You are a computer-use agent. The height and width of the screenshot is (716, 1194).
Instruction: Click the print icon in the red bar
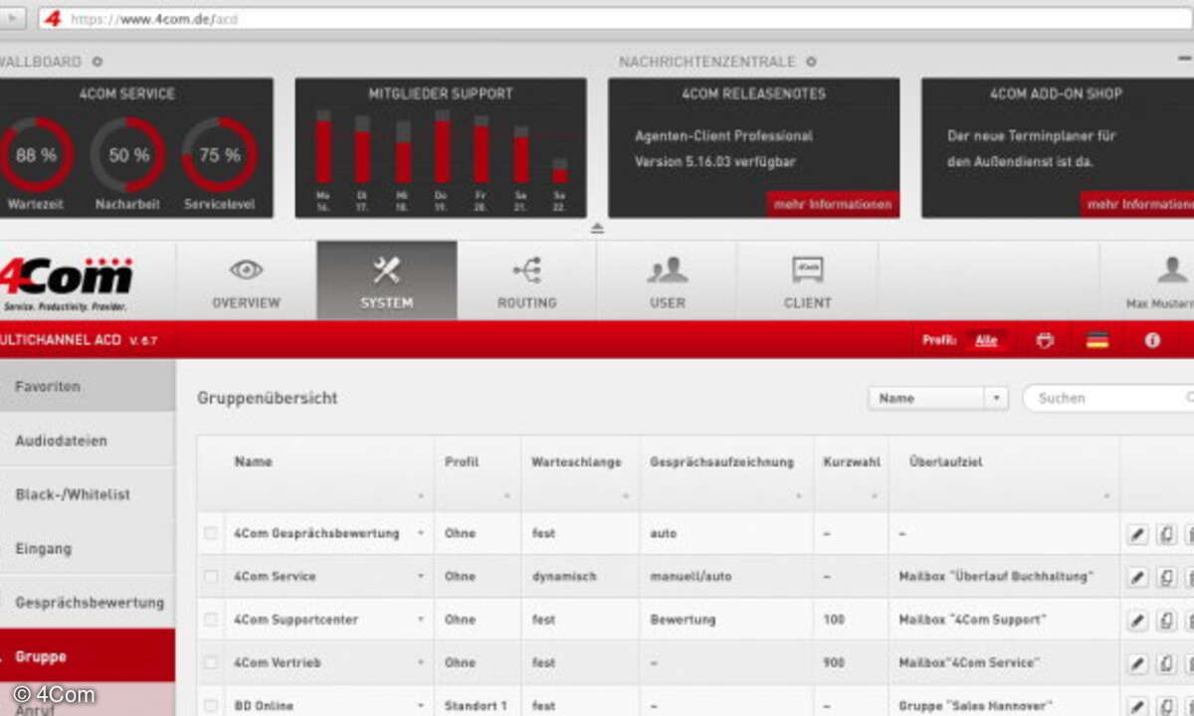coord(1045,340)
